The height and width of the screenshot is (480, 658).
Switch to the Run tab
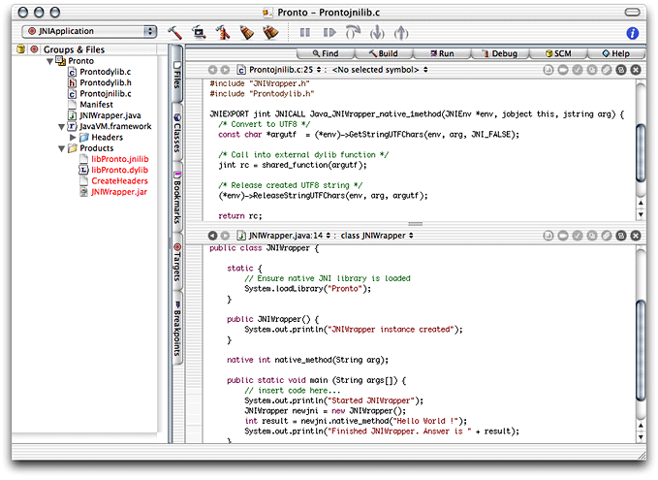(442, 53)
